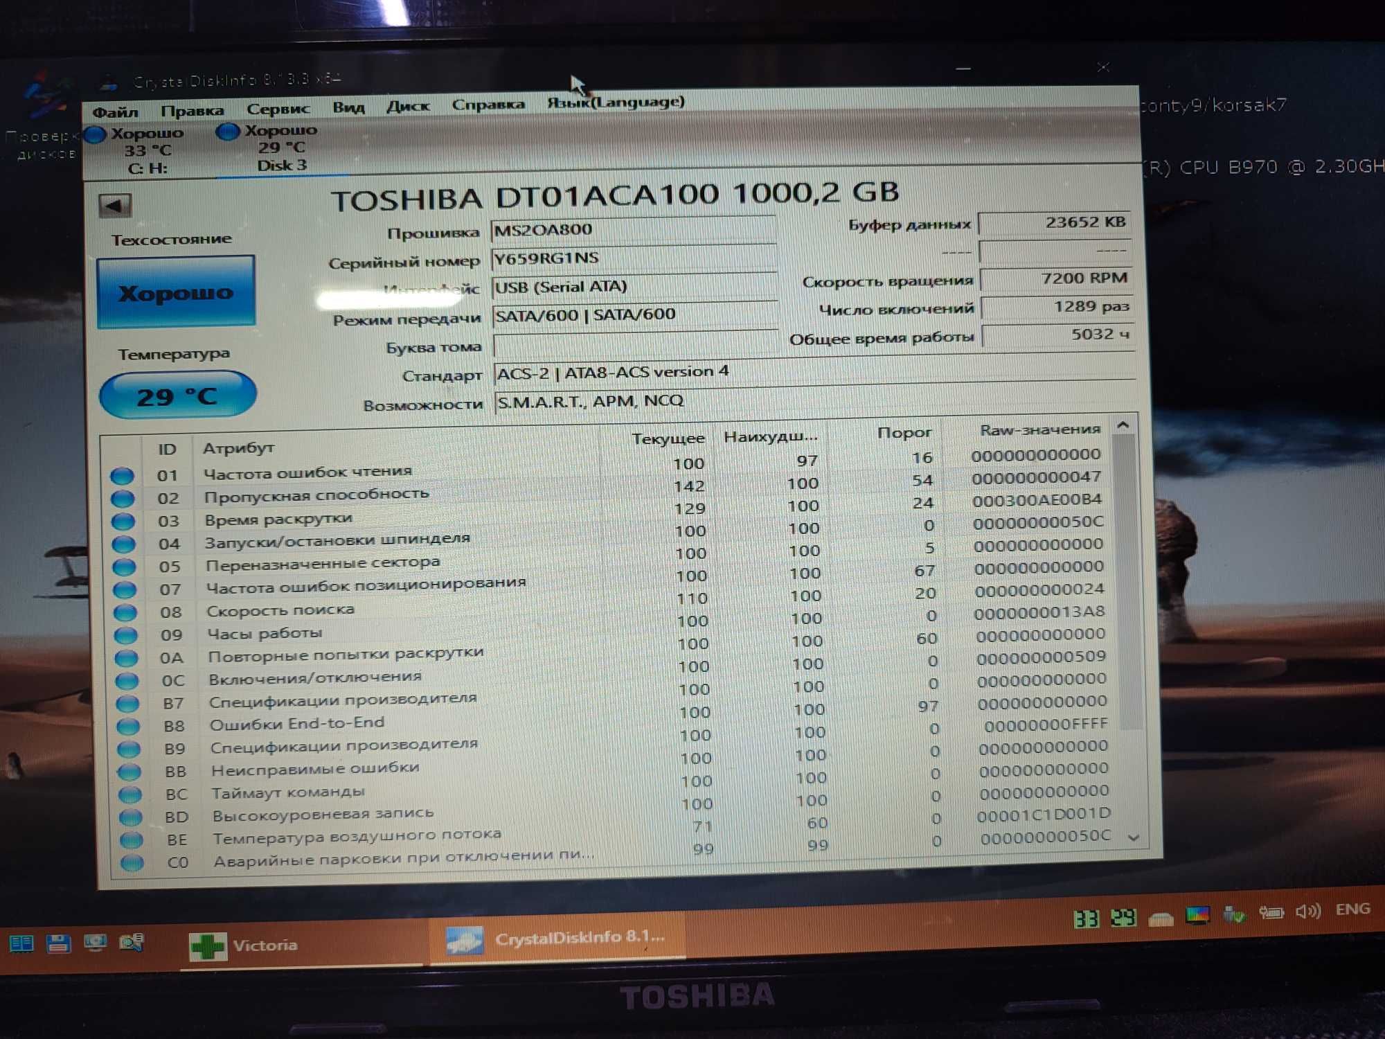
Task: Click the battery power tray icon
Action: point(1271,913)
